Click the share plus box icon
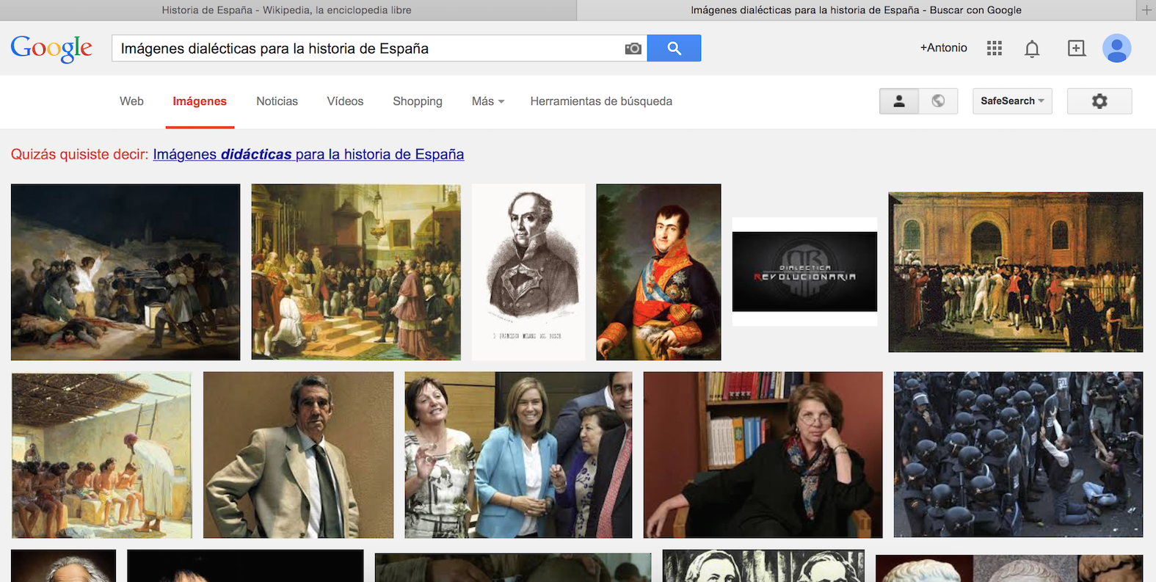The image size is (1156, 582). tap(1076, 48)
